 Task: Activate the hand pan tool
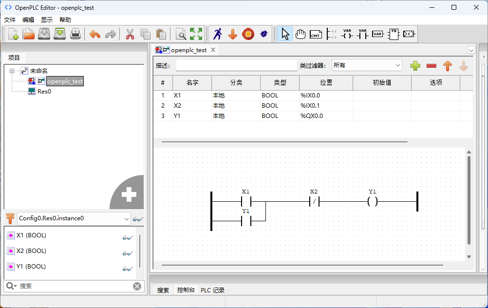pos(300,34)
